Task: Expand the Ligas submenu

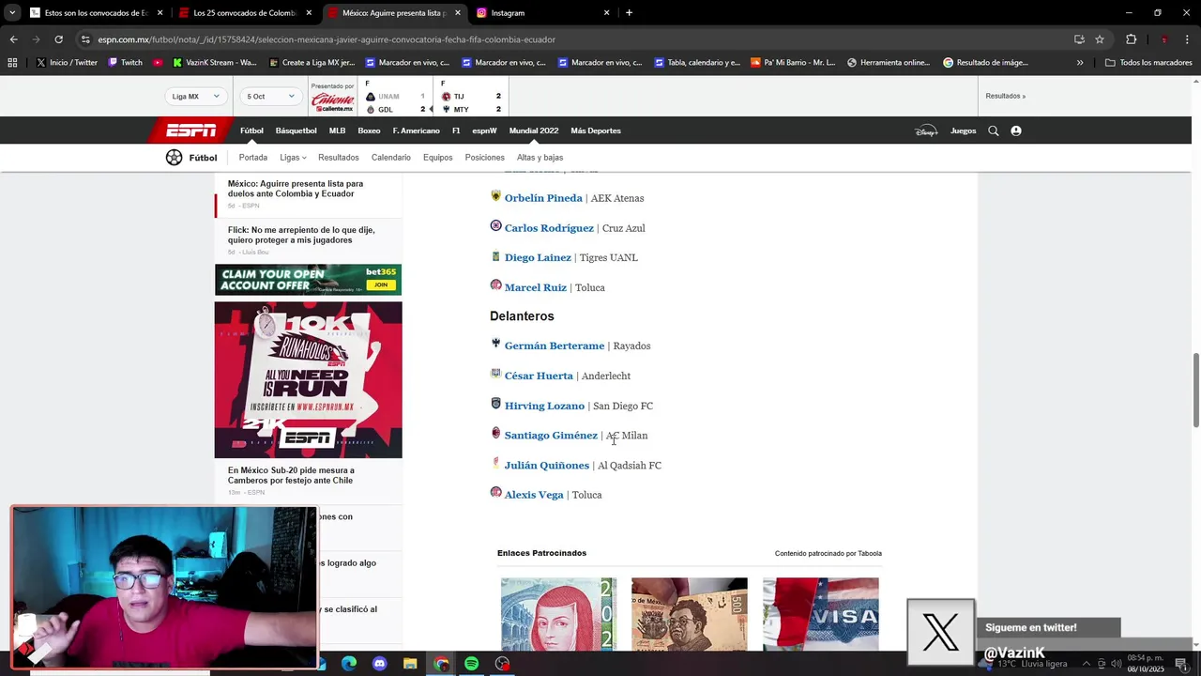Action: [293, 158]
